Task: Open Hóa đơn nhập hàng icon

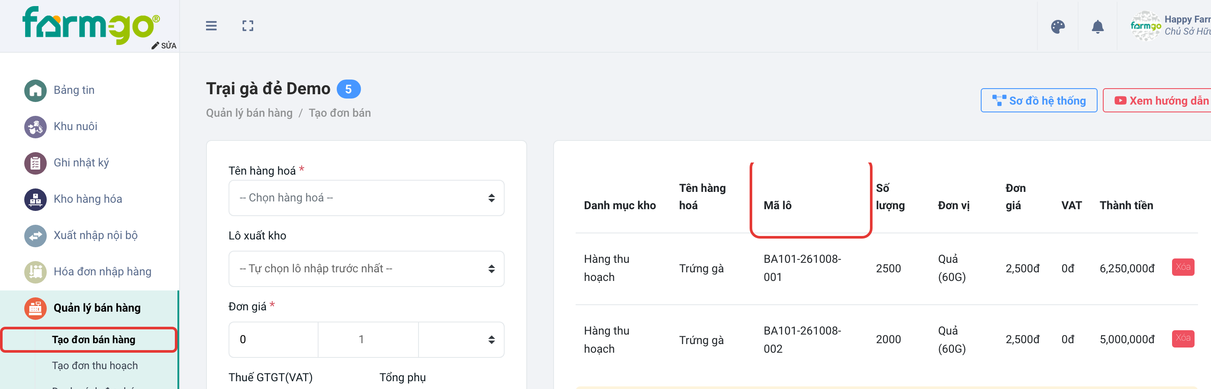Action: click(x=35, y=272)
